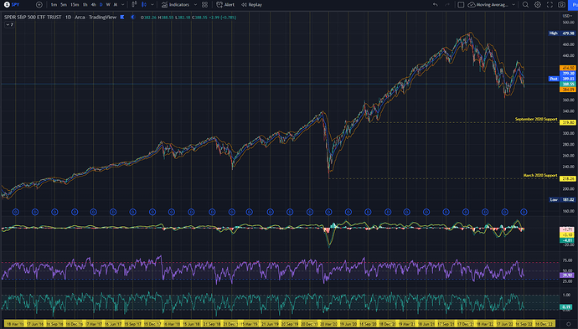Collapse the indicator legend showing 7
The image size is (578, 329).
(9, 24)
